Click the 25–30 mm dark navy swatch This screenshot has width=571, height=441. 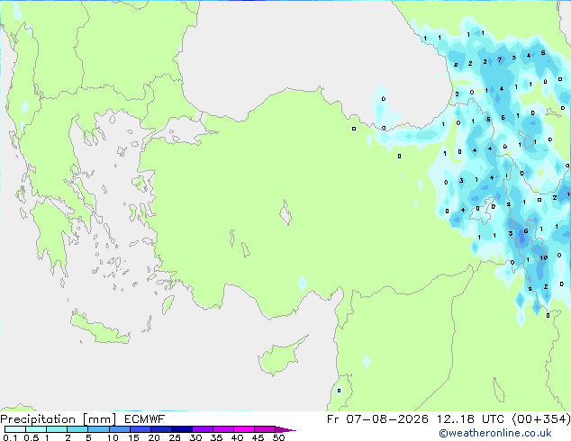(181, 429)
